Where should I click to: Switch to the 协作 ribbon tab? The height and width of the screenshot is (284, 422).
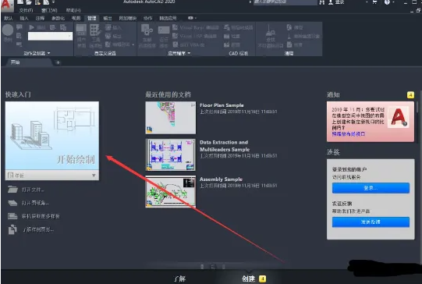click(x=147, y=18)
